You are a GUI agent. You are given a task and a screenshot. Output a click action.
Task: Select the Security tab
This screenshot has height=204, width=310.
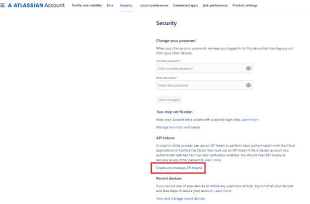tap(126, 5)
